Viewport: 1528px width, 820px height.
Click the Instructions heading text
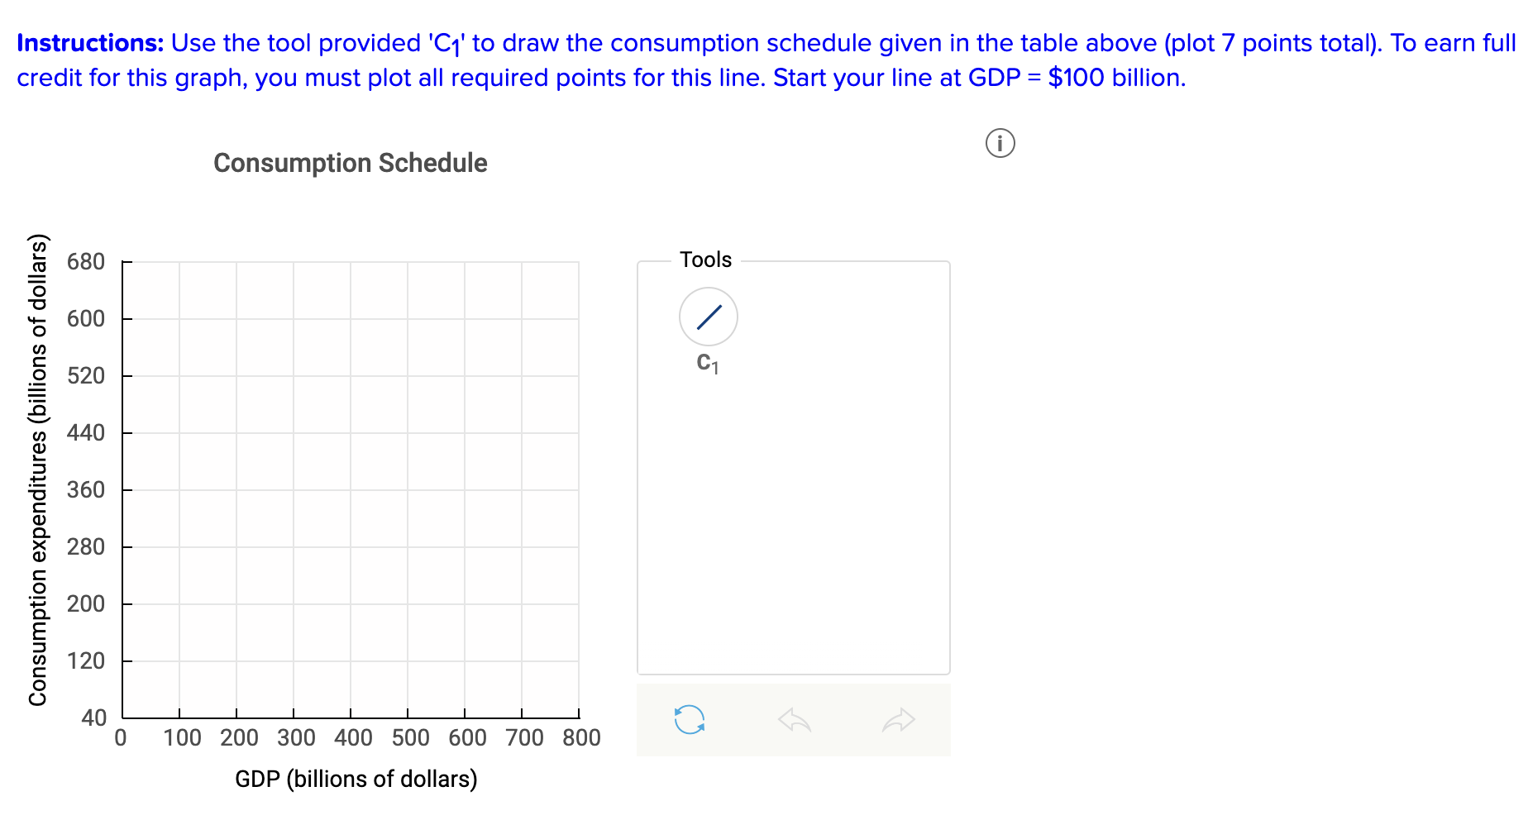[89, 43]
